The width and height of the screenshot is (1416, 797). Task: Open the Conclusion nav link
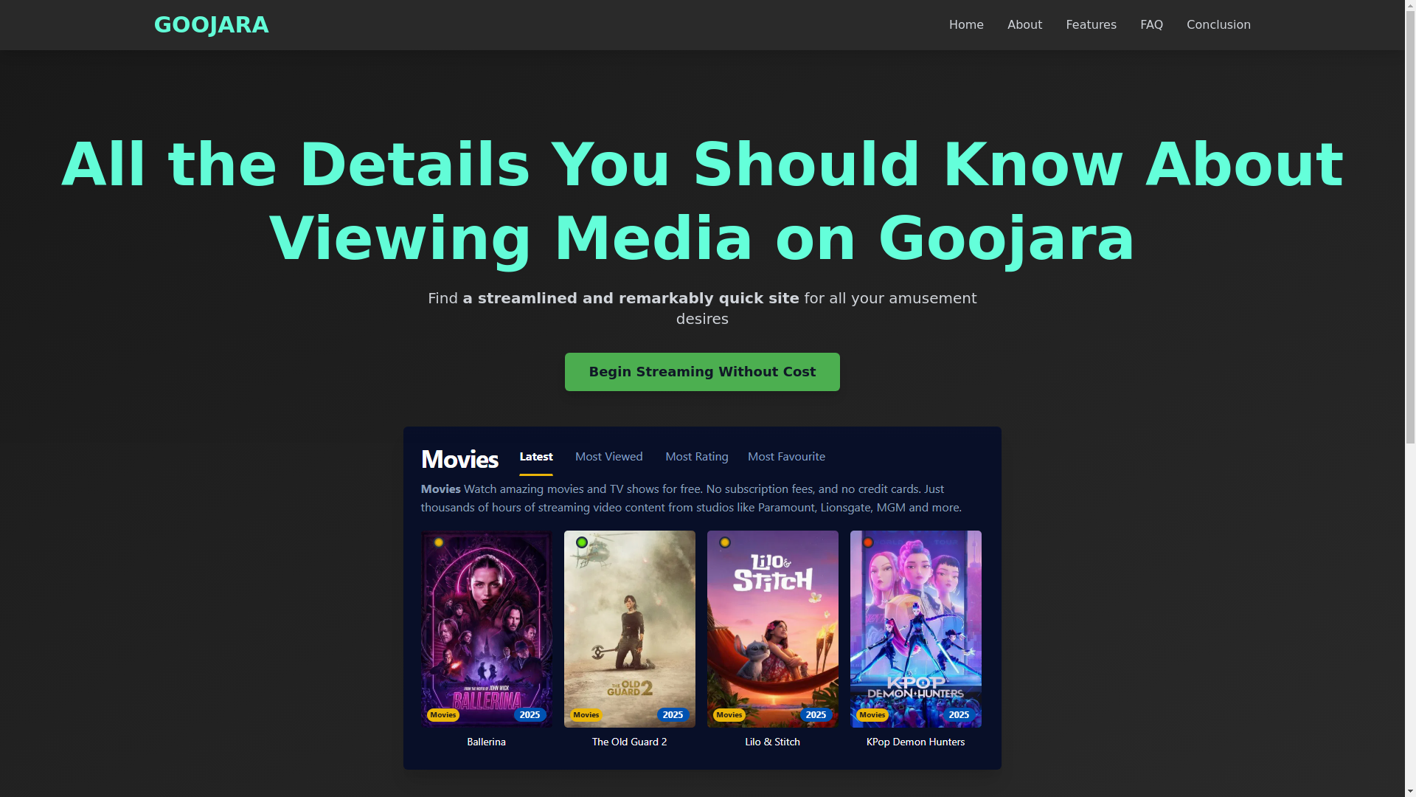(x=1218, y=25)
